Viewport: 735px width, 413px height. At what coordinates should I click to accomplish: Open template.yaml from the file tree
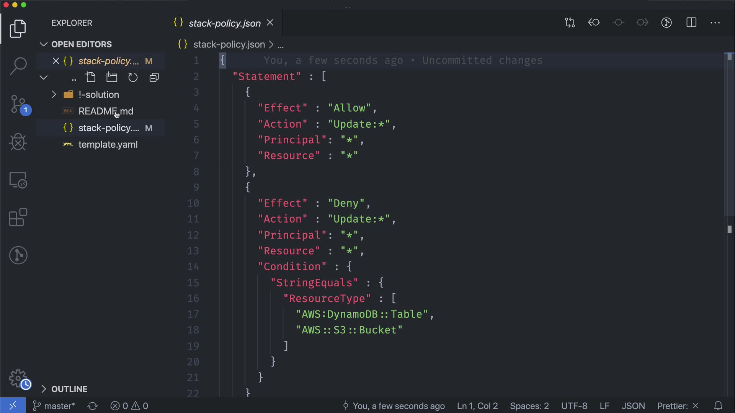point(108,145)
